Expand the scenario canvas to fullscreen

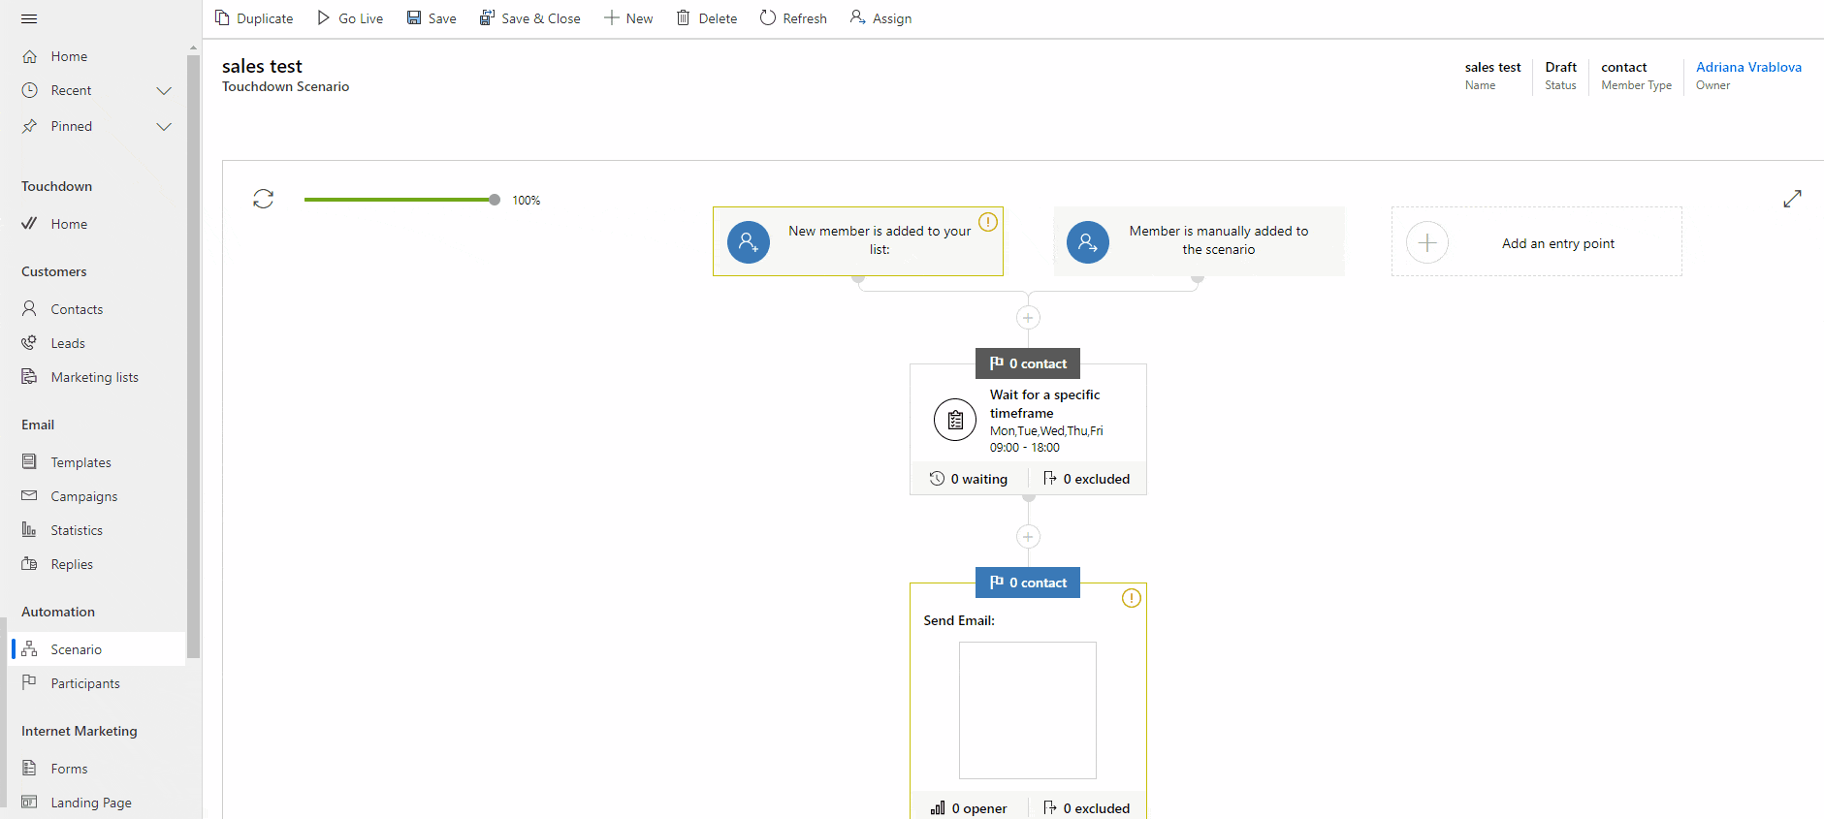[1792, 199]
